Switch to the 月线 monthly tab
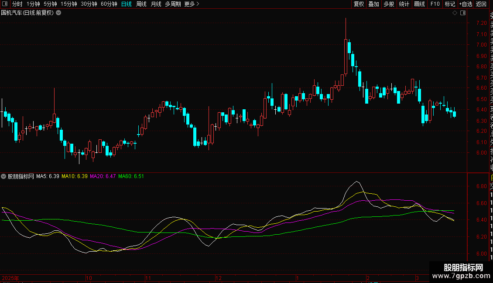 (156, 4)
